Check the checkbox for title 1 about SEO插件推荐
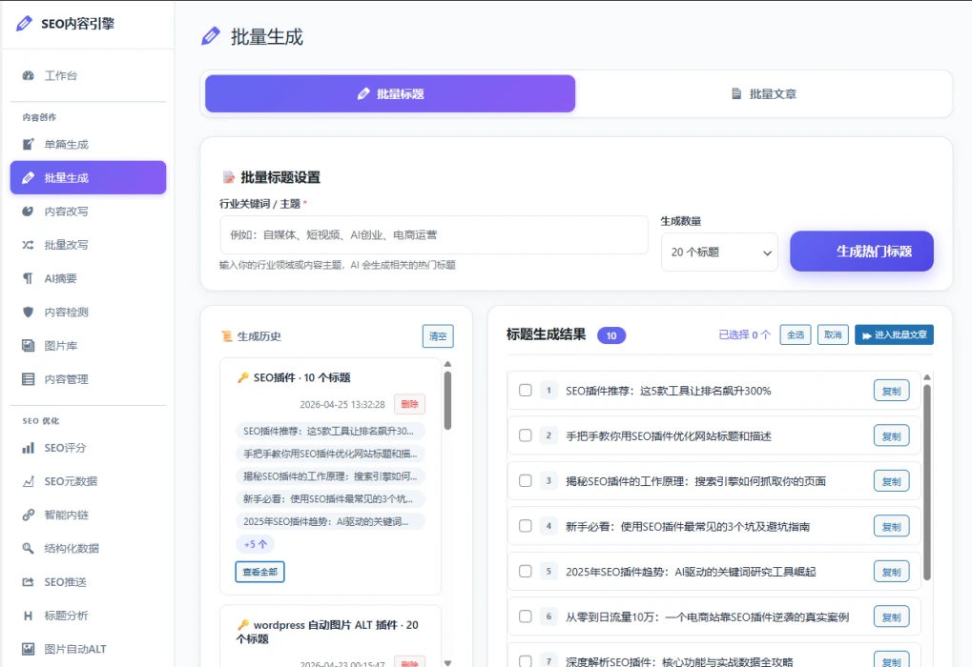Screen dimensions: 972x667 (x=525, y=390)
